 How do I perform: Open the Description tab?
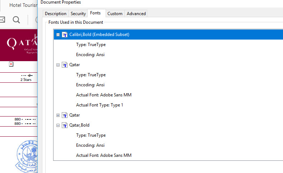tap(55, 14)
